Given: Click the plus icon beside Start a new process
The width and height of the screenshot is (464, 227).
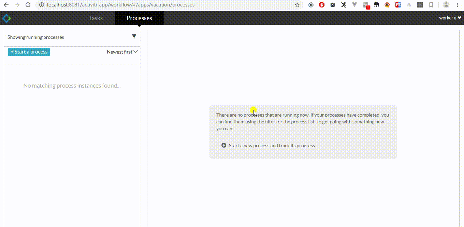Looking at the screenshot, I should tap(224, 145).
